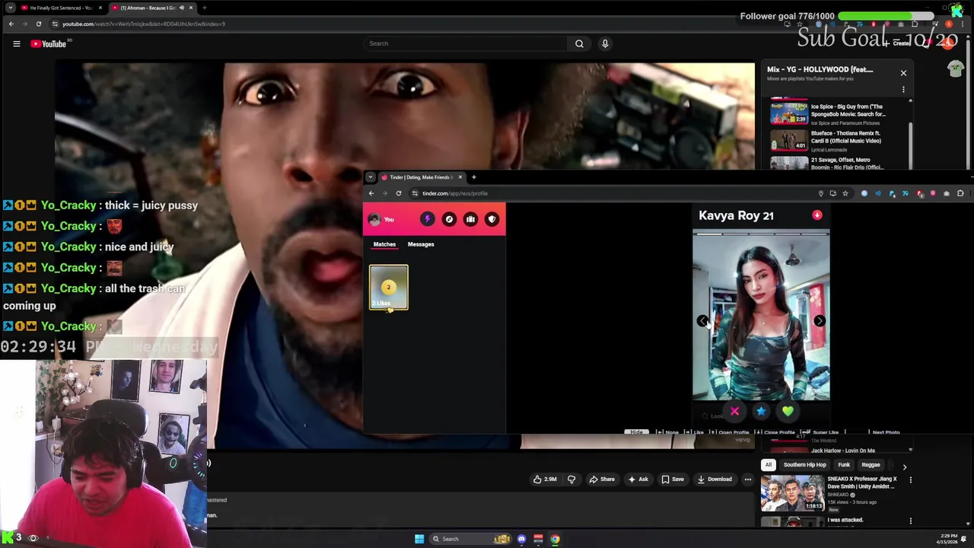Go back in the YouTube browser window

click(11, 24)
